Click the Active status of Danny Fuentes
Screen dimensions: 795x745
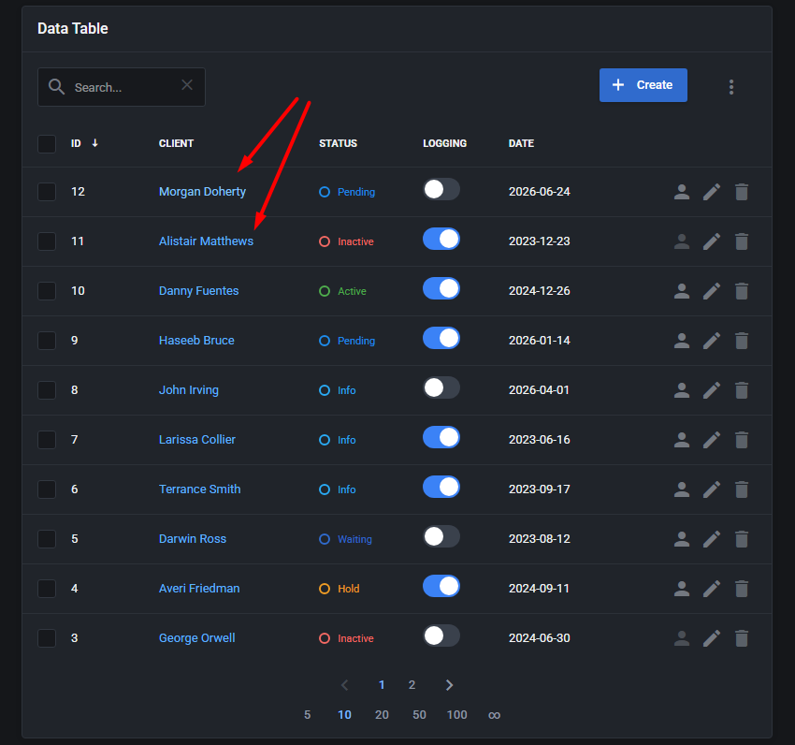pos(342,291)
